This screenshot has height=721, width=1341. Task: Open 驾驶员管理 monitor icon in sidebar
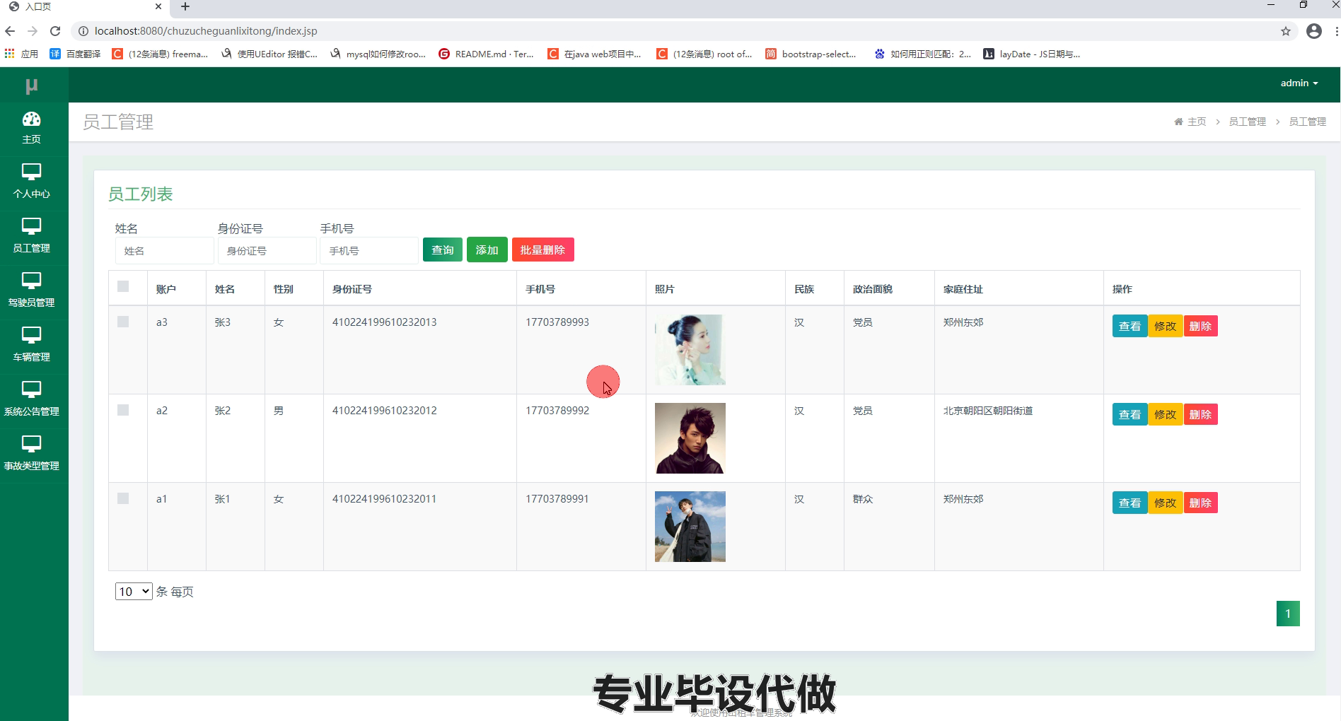pos(32,281)
